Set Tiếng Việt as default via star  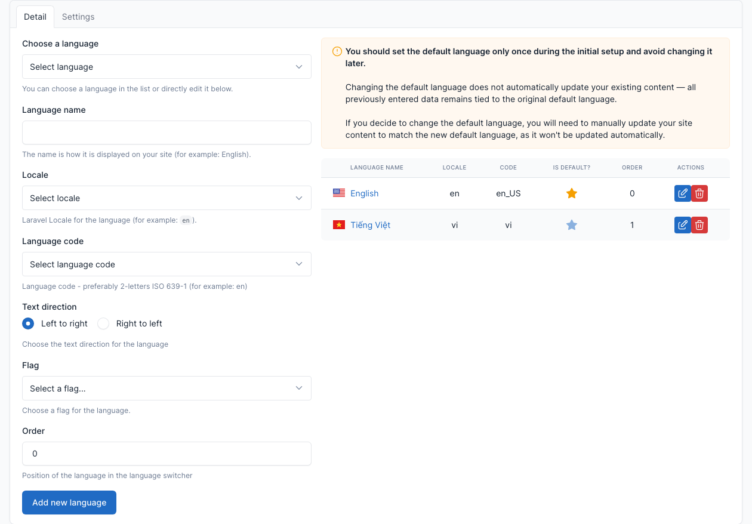(x=572, y=225)
